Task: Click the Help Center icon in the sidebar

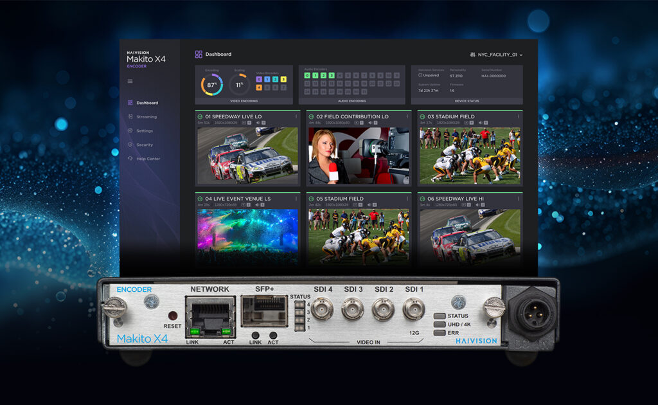Action: 130,158
